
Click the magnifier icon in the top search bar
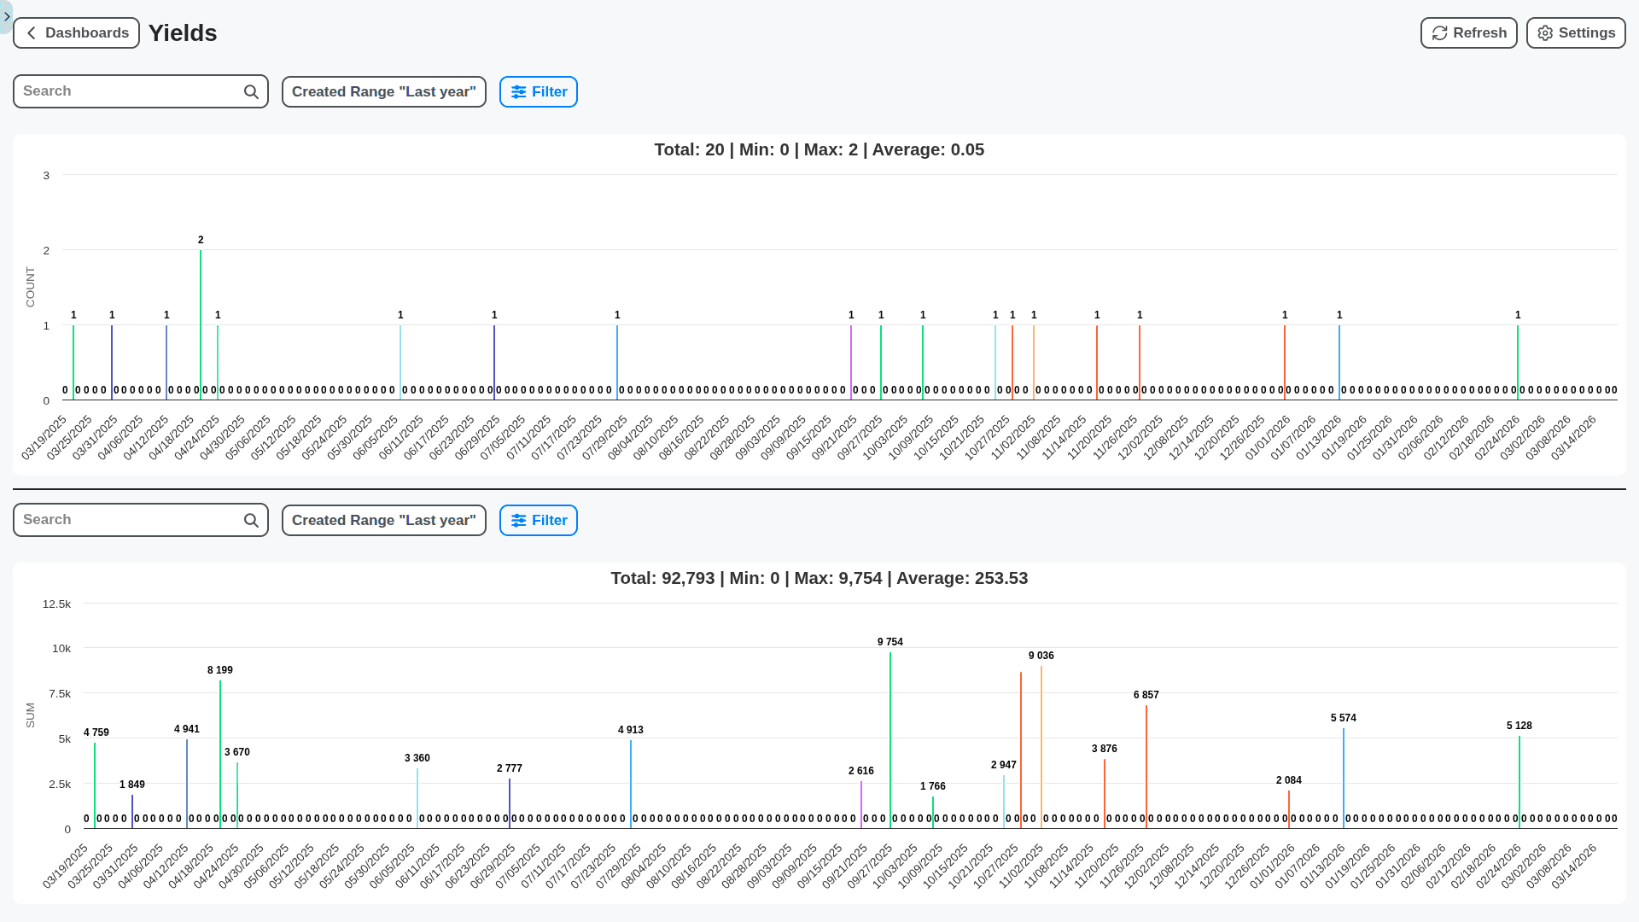[250, 91]
